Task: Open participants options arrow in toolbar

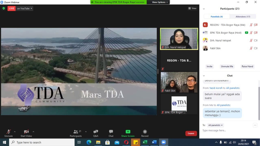Action: click(x=86, y=132)
